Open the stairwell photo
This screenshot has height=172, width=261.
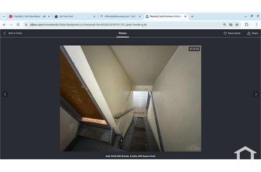(130, 98)
